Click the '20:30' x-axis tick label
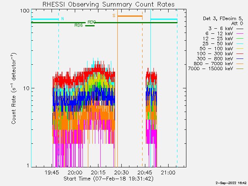Screen dimensions: 248x186 click(121, 172)
